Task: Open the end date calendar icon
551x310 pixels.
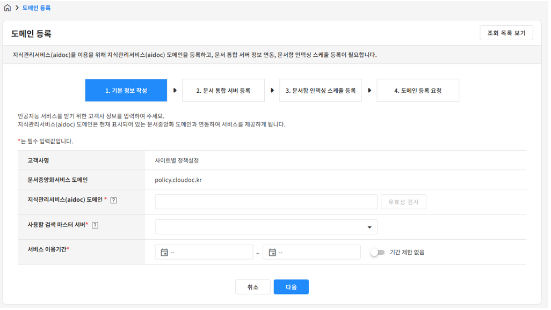Action: point(272,252)
